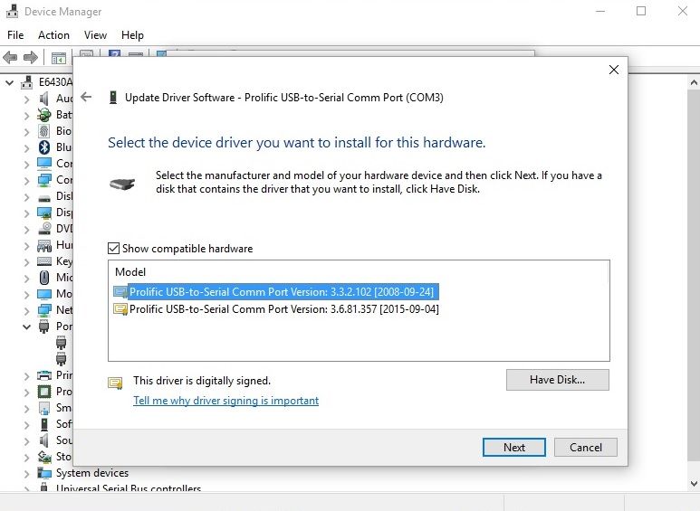
Task: Select Prolific driver version 3.6.81.357
Action: coord(284,309)
